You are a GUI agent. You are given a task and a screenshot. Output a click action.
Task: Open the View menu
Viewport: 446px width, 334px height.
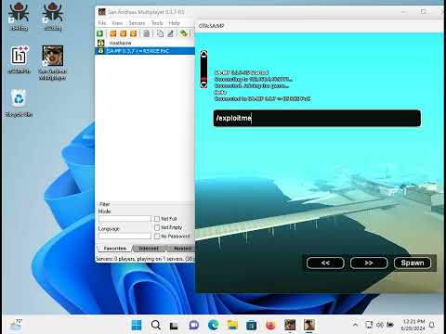[117, 23]
